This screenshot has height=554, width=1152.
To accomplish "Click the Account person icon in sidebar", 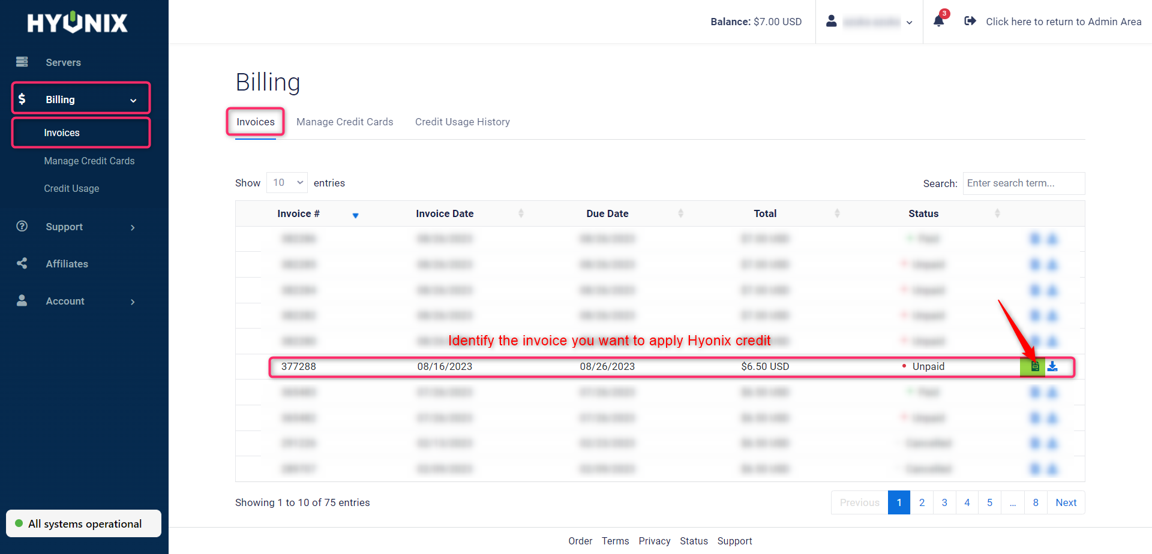I will [22, 301].
